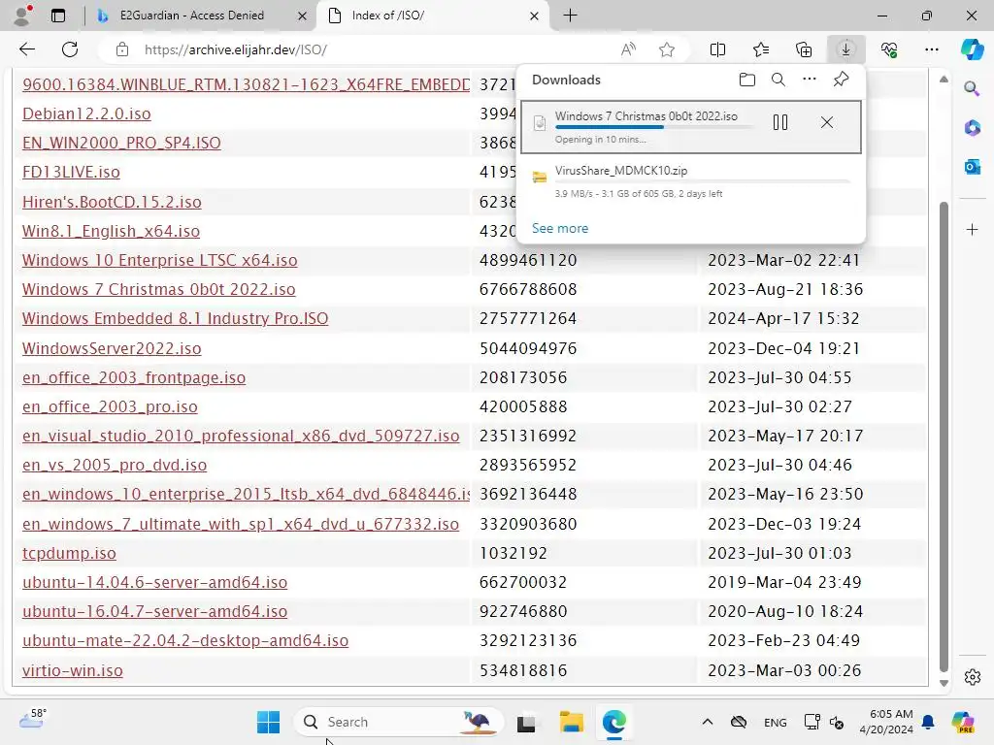Open the Read aloud icon in the address bar
This screenshot has width=994, height=745.
click(628, 49)
